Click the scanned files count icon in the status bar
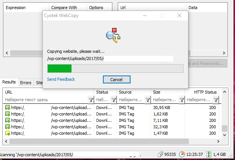Viewport: 235px width, 160px height. click(160, 154)
